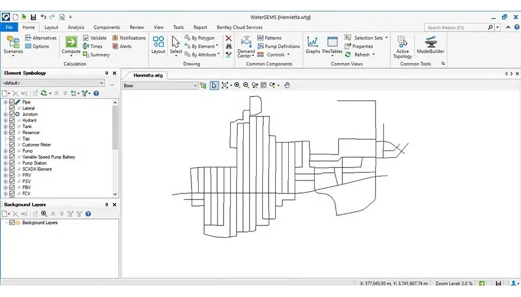Choose the Select arrow tool in ribbon
This screenshot has height=297, width=521.
176,46
